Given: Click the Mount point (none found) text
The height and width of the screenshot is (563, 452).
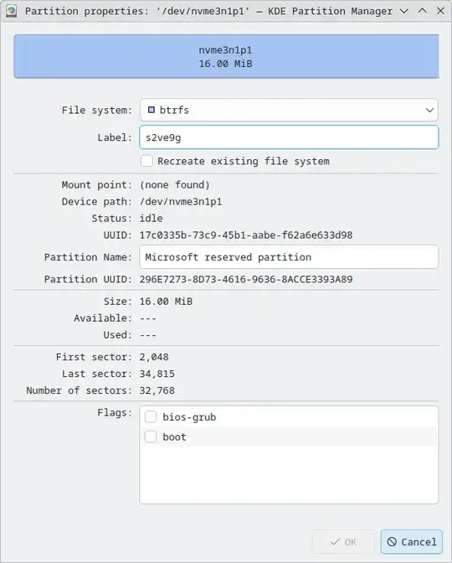Looking at the screenshot, I should pyautogui.click(x=174, y=185).
